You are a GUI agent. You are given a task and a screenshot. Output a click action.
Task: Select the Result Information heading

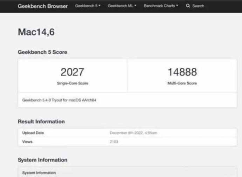coord(41,122)
